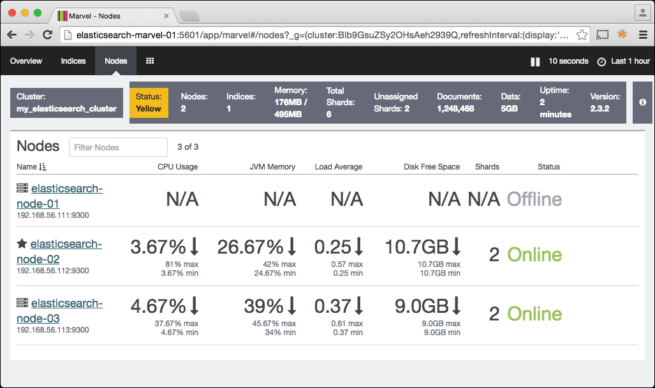Sort by CPU Usage column header
Screen dimensions: 655x388
point(177,166)
